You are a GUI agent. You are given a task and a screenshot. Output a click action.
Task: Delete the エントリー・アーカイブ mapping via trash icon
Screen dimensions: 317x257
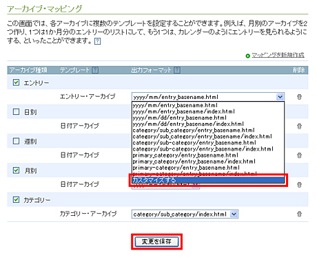pyautogui.click(x=299, y=97)
